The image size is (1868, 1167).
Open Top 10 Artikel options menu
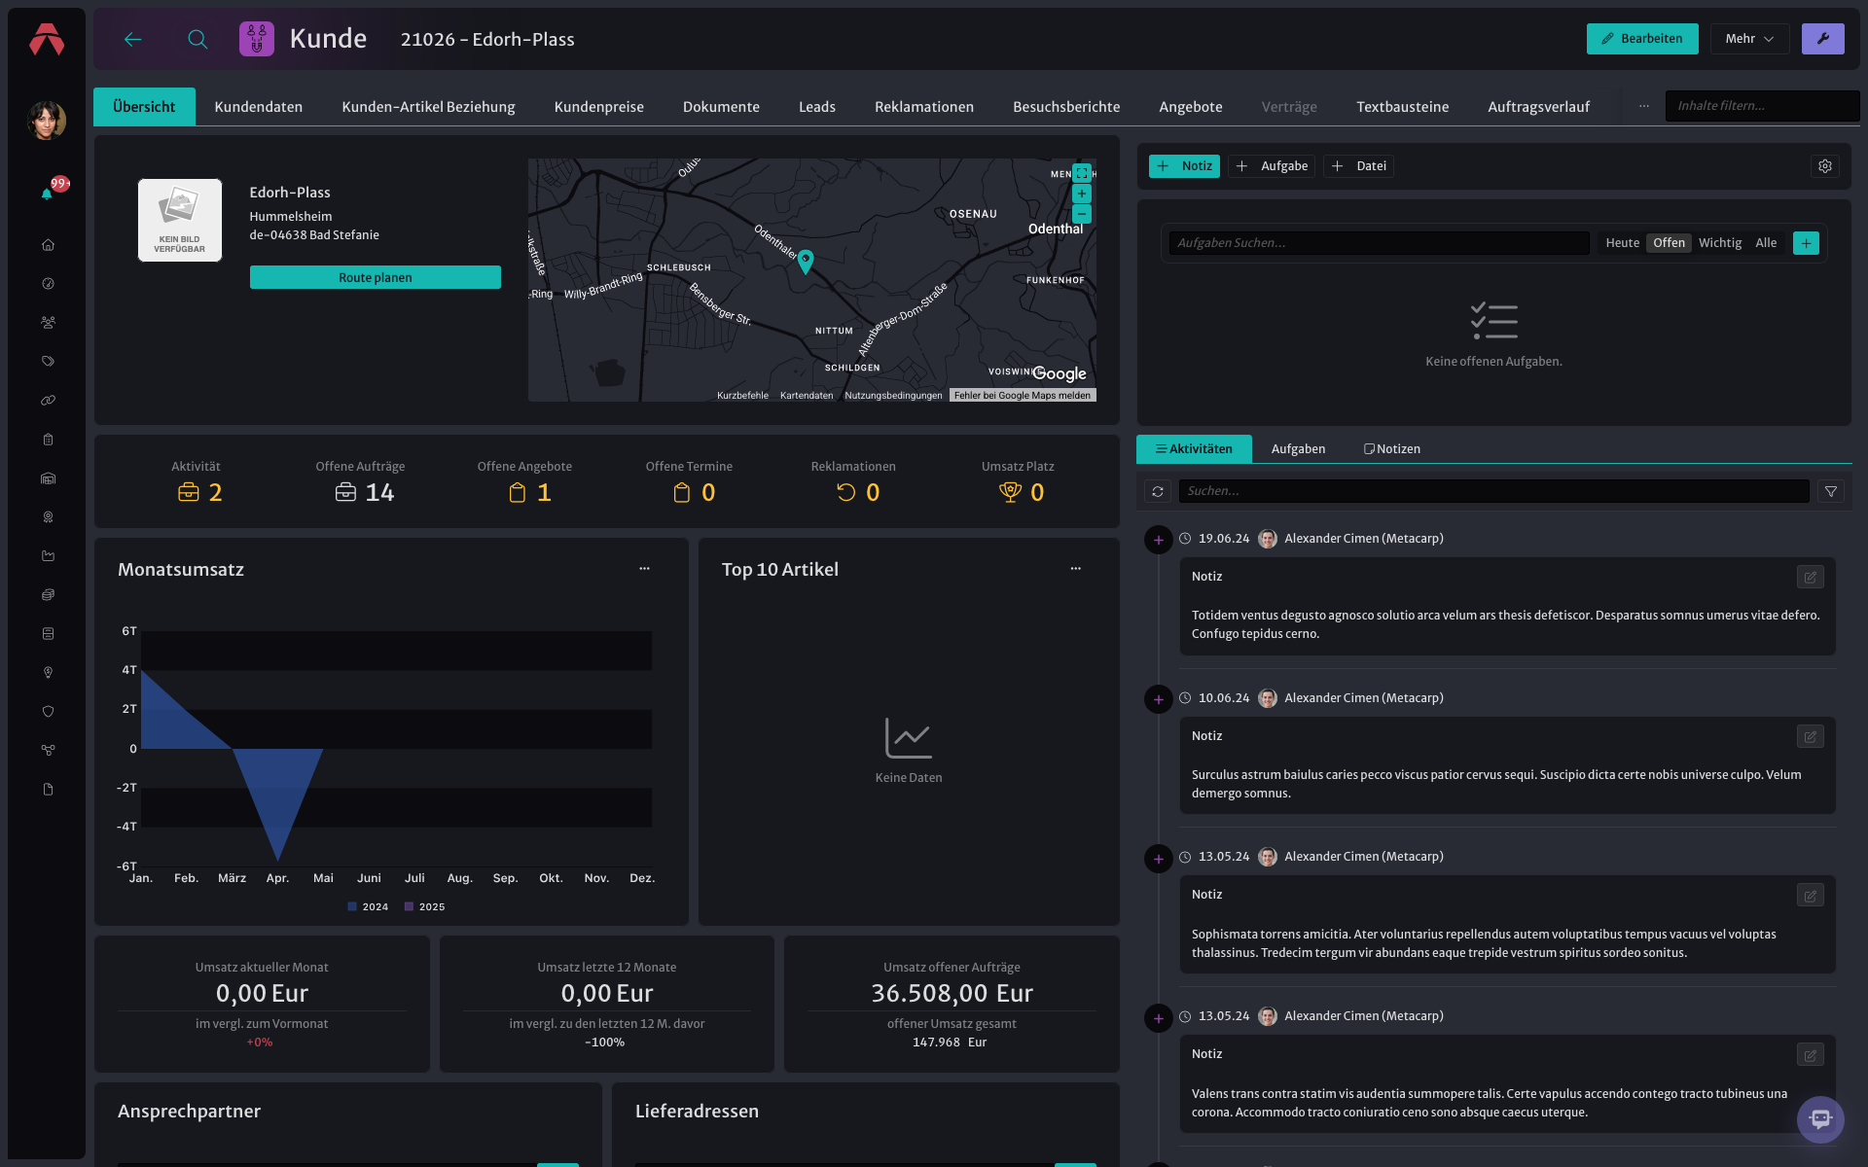click(x=1075, y=569)
